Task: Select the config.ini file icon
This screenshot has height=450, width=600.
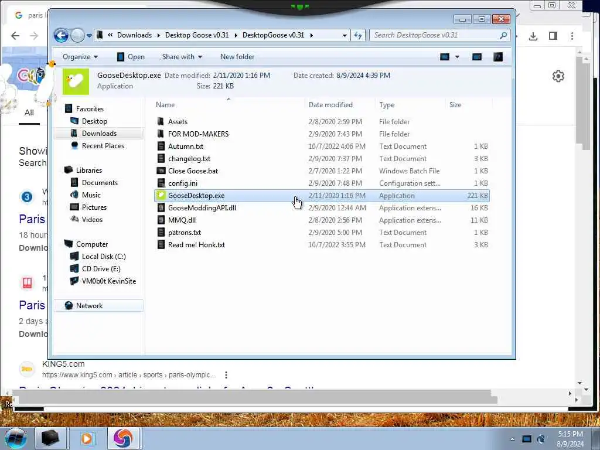Action: click(x=161, y=183)
